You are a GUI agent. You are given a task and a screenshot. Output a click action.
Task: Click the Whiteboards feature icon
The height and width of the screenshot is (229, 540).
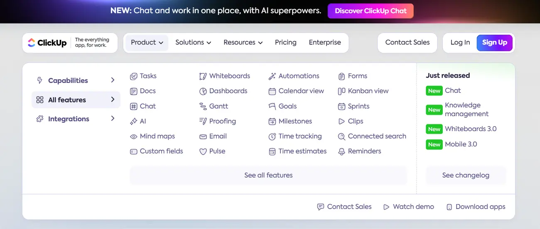(x=203, y=76)
